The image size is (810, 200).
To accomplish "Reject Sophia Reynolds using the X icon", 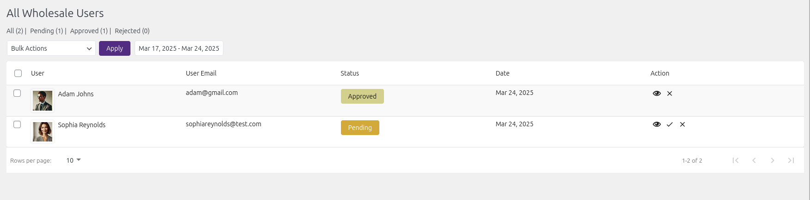I will click(682, 124).
